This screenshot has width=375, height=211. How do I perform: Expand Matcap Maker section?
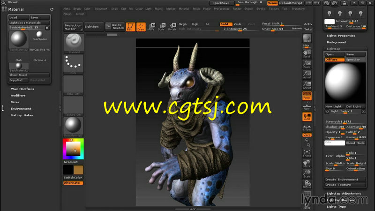pos(22,115)
